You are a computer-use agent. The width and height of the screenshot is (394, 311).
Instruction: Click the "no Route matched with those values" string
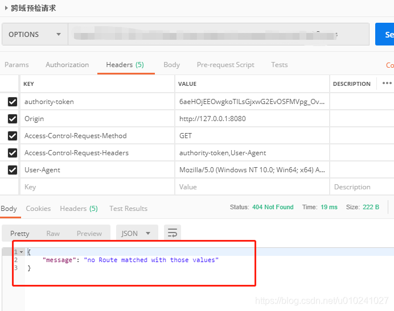[x=151, y=260]
